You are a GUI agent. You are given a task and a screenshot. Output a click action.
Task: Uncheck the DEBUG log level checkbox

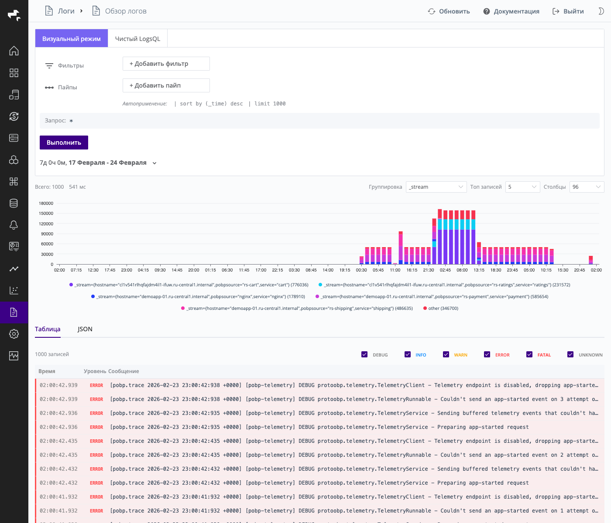point(364,354)
